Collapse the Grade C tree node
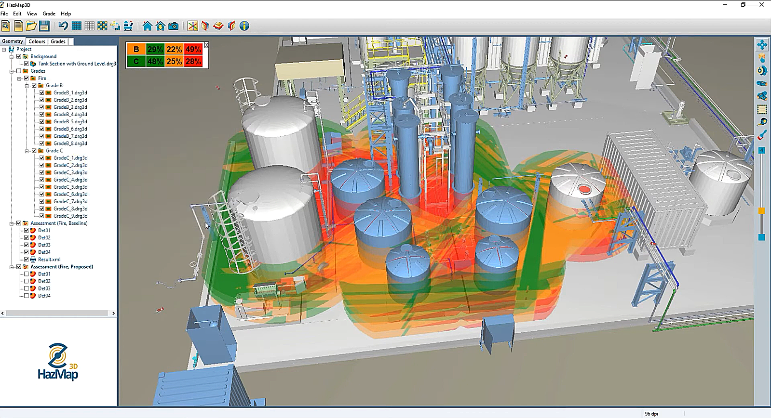771x418 pixels. pyautogui.click(x=27, y=151)
